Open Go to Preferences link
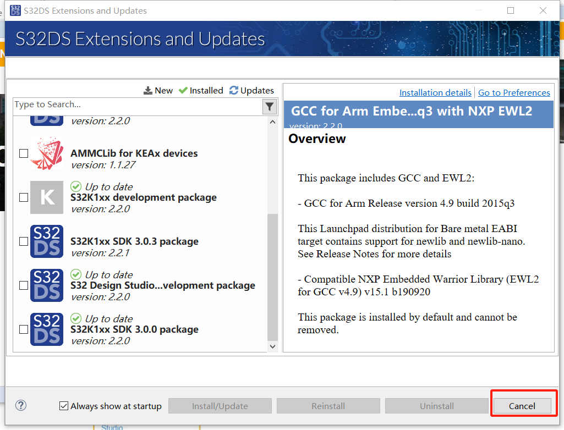Image resolution: width=564 pixels, height=430 pixels. tap(514, 93)
